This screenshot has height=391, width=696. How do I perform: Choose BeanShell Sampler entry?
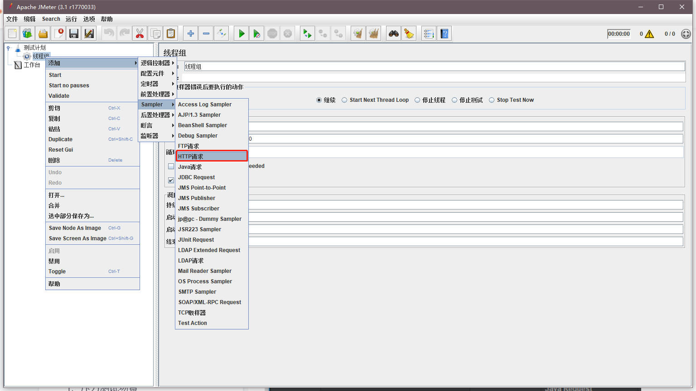[x=212, y=125]
